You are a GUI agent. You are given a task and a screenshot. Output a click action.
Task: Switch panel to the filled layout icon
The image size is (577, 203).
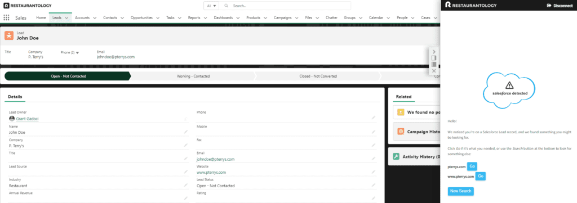pos(434,64)
